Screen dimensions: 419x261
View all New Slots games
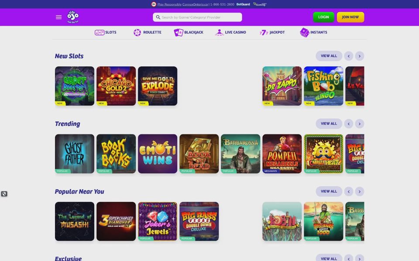click(x=329, y=56)
